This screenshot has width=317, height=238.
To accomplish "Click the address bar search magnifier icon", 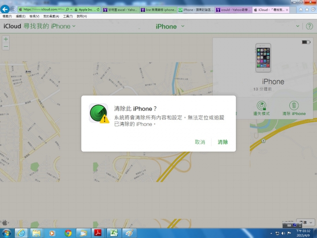I will (67, 10).
